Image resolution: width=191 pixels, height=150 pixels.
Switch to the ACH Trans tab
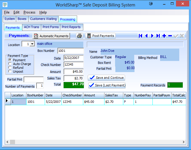tap(31, 27)
